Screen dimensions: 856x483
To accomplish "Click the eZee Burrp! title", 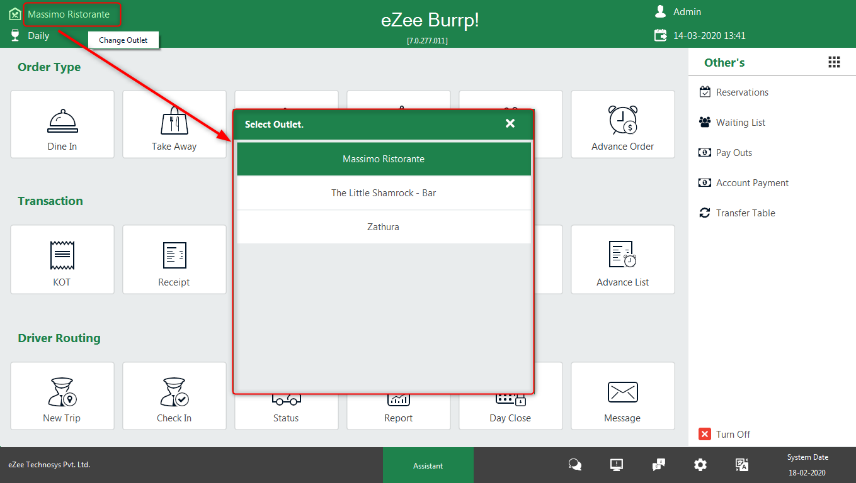I will coord(430,19).
